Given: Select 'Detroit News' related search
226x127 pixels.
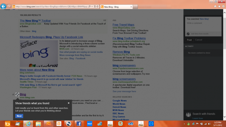Looking at the screenshot, I should click(x=119, y=107).
